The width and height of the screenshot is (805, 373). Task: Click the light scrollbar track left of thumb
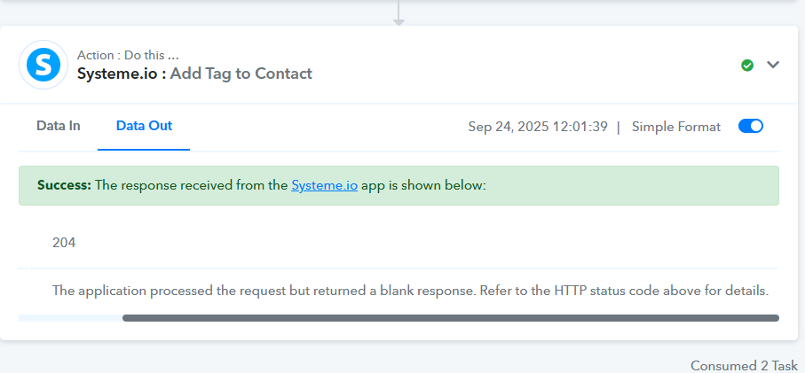tap(70, 318)
